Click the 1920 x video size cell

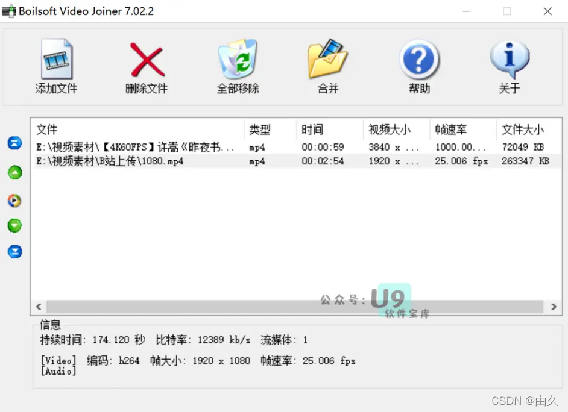[393, 161]
